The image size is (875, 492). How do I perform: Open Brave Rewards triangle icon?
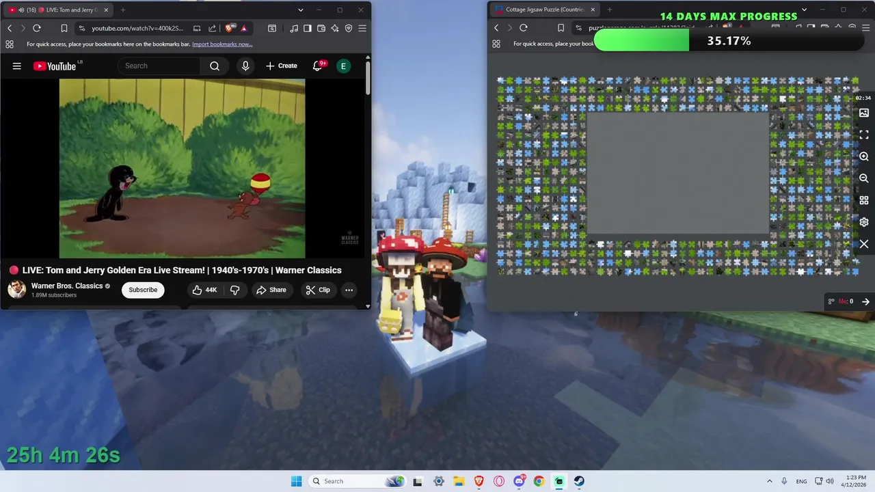(x=243, y=28)
